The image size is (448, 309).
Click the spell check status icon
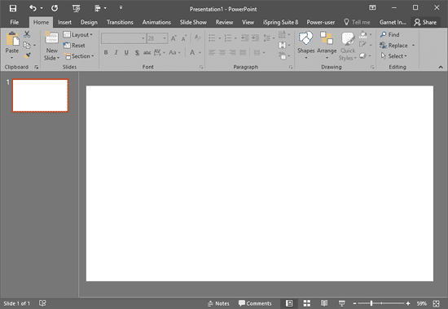pyautogui.click(x=42, y=303)
